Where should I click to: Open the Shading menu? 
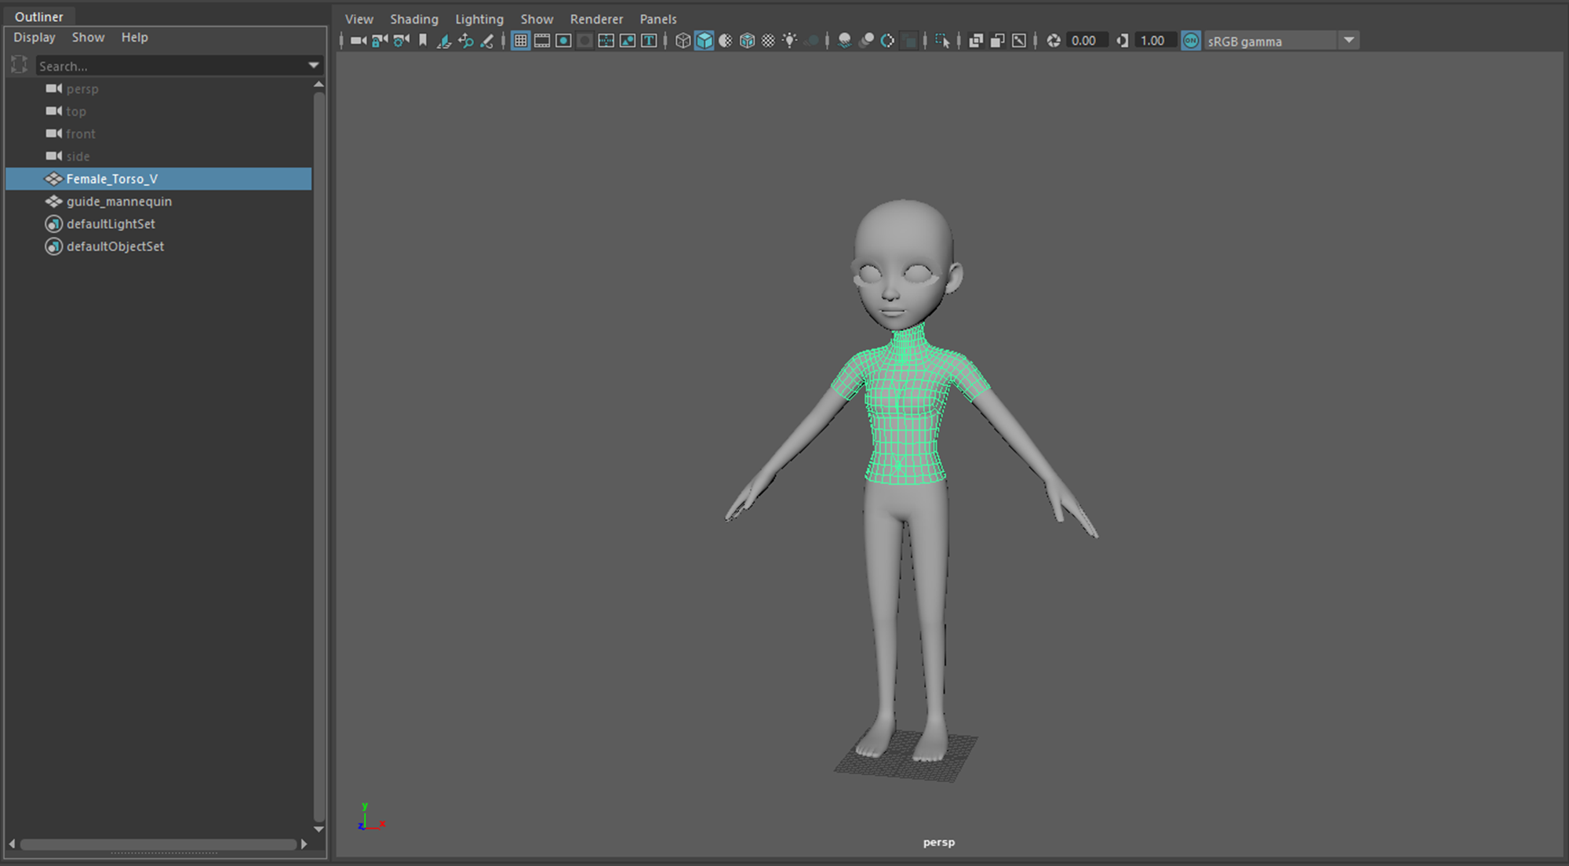pos(414,19)
